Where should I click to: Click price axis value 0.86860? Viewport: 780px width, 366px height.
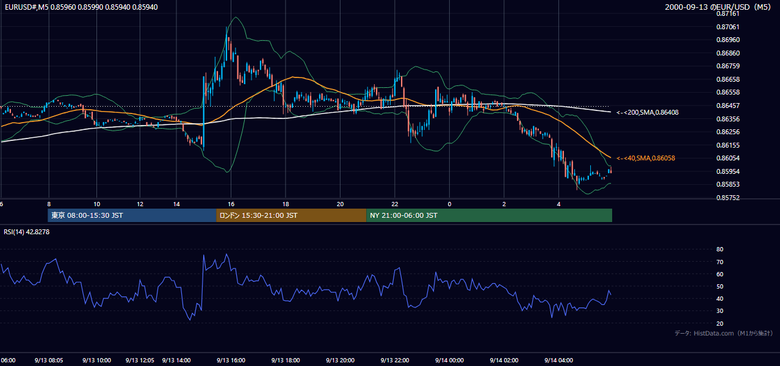pyautogui.click(x=728, y=53)
